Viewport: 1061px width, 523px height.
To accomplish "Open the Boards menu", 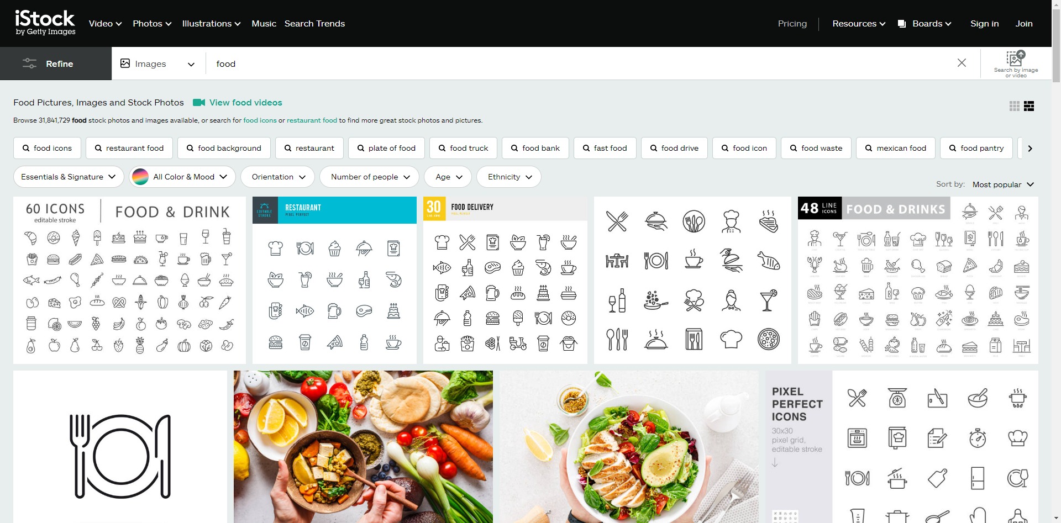I will click(925, 24).
